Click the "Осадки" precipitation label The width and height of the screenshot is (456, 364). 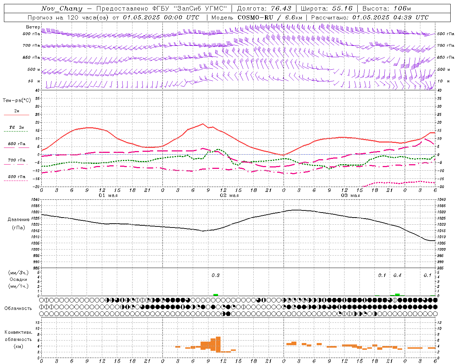(x=18, y=279)
